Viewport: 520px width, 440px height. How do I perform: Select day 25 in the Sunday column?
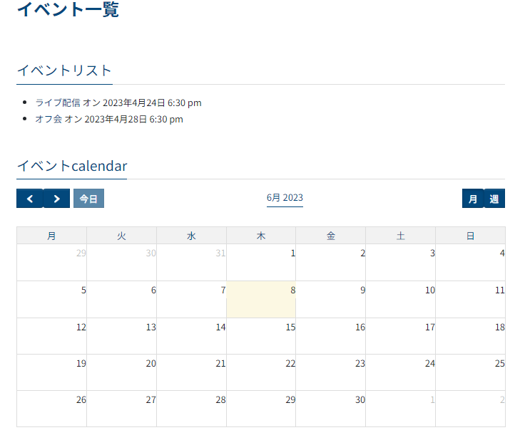pos(470,372)
